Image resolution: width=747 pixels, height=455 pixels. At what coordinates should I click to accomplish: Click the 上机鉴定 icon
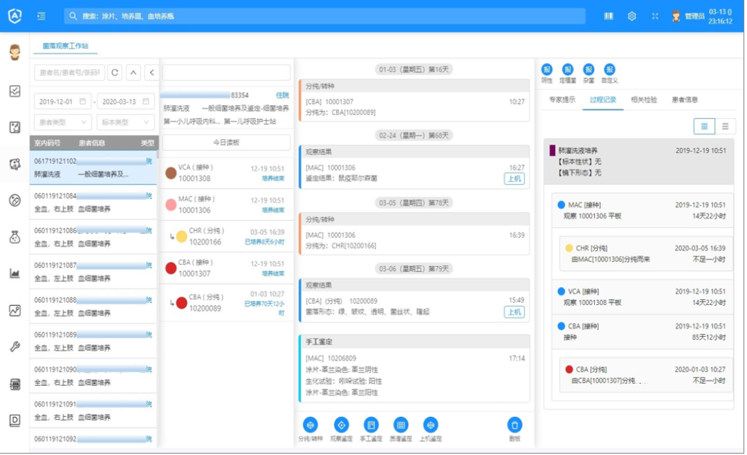(430, 425)
